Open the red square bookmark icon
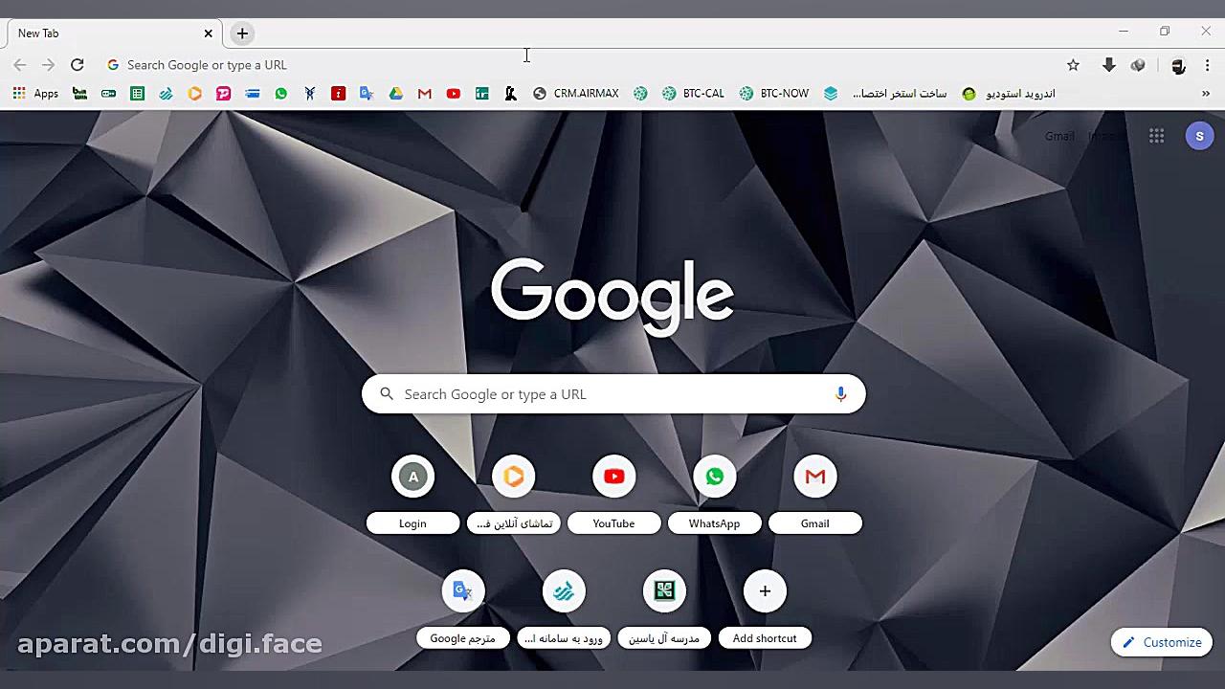The image size is (1225, 689). [x=339, y=94]
